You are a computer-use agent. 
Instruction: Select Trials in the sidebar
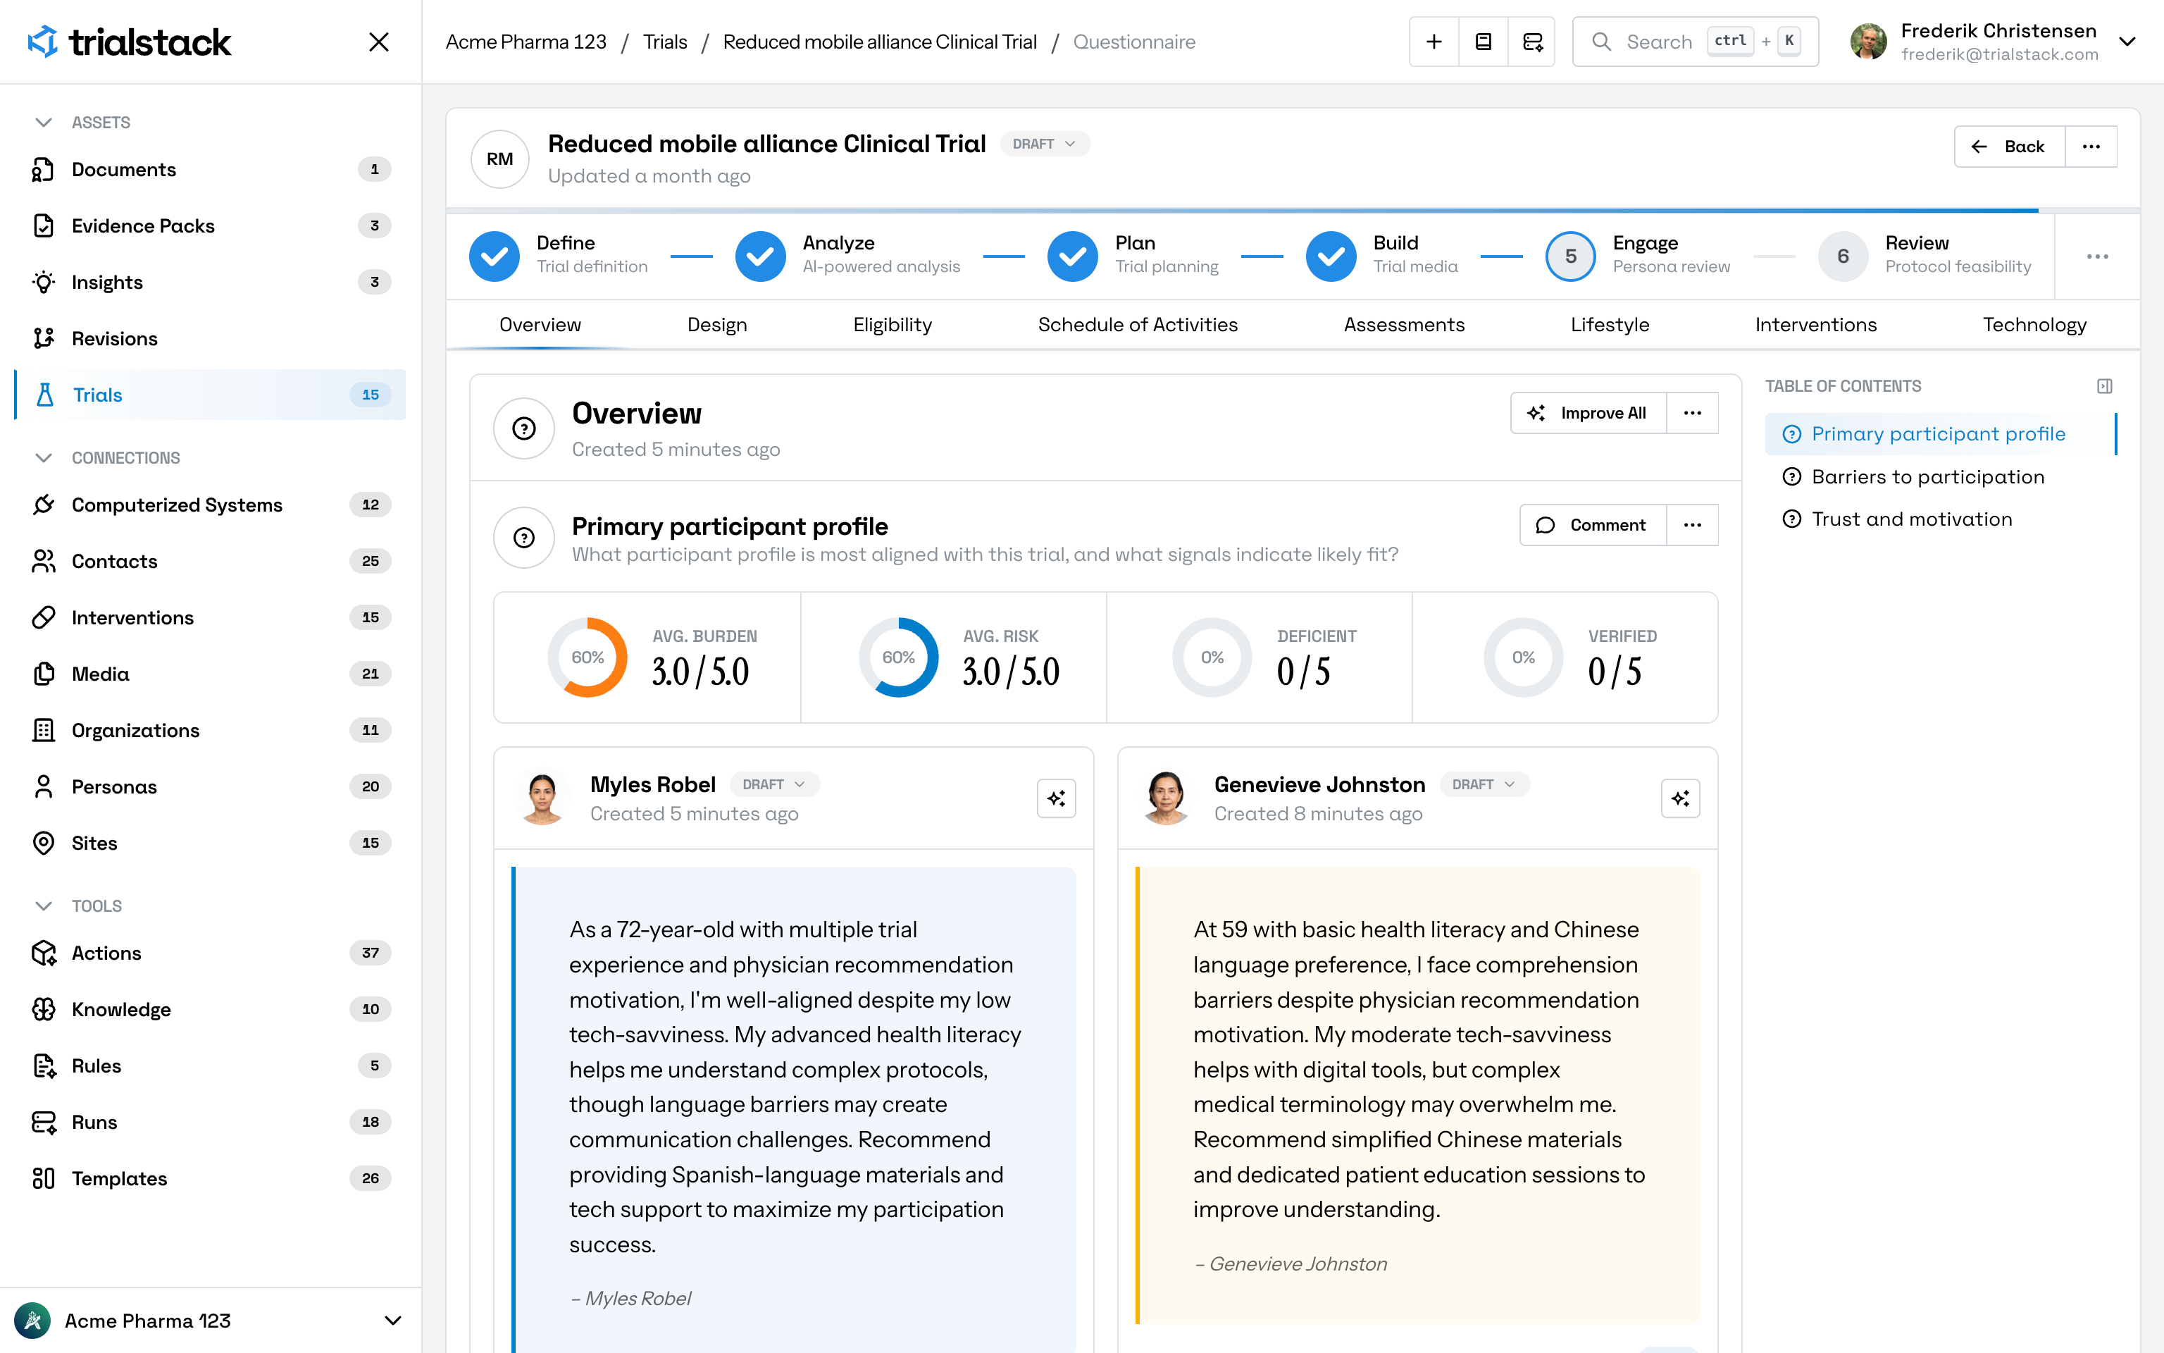click(x=210, y=395)
